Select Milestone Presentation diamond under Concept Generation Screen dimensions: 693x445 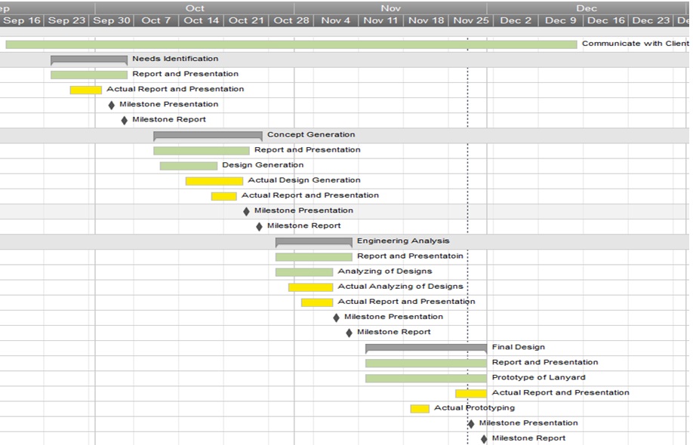coord(246,211)
